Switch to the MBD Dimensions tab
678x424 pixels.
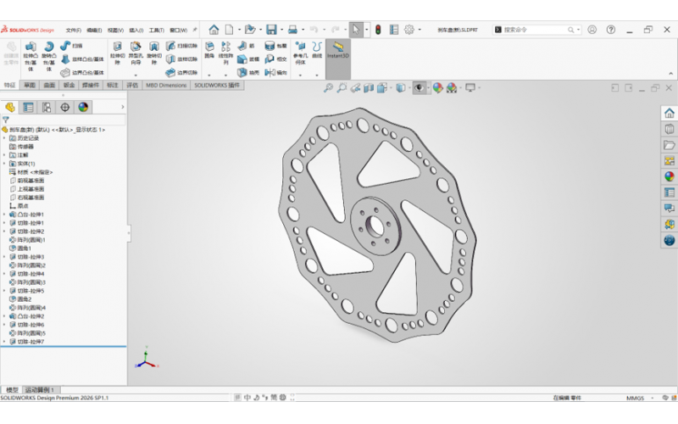[x=166, y=86]
